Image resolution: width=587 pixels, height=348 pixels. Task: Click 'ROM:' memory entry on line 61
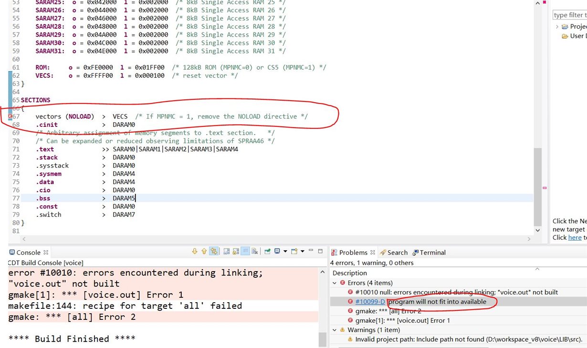pyautogui.click(x=43, y=67)
